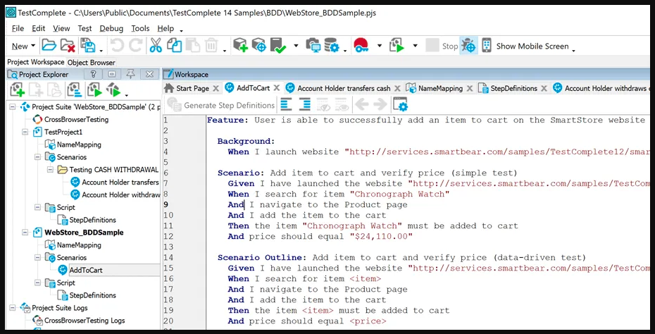
Task: Click the Copy icon in the main toolbar
Action: (x=174, y=46)
